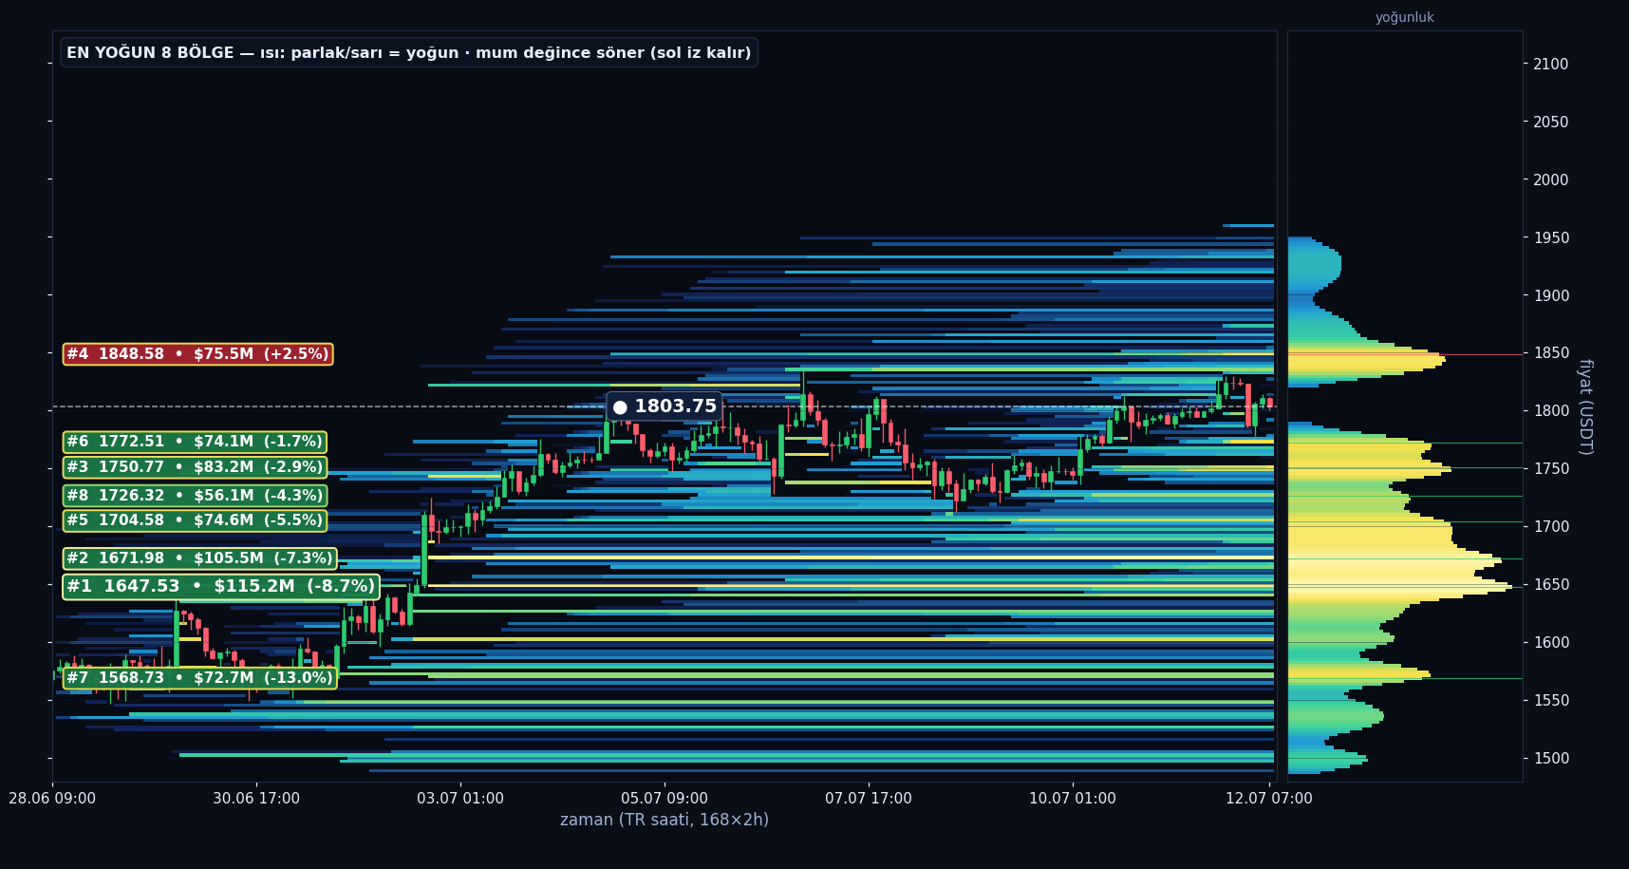
Task: Click the 07.07 17:00 time label
Action: 869,799
